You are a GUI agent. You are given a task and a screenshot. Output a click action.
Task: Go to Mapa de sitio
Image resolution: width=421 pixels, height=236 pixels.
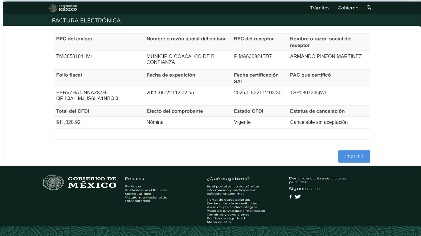coord(219,222)
